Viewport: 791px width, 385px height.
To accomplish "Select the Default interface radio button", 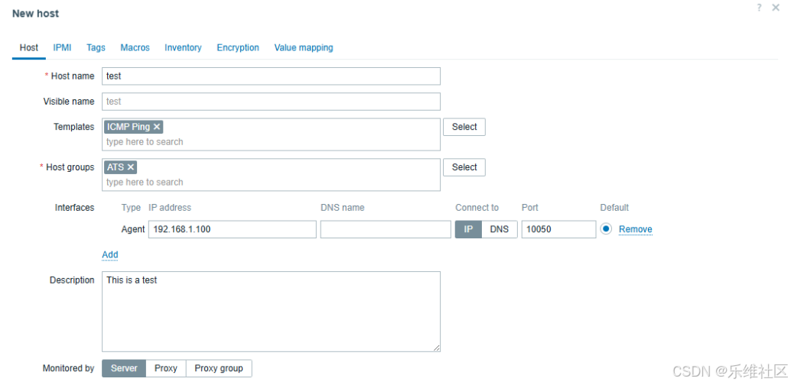I will click(x=606, y=228).
